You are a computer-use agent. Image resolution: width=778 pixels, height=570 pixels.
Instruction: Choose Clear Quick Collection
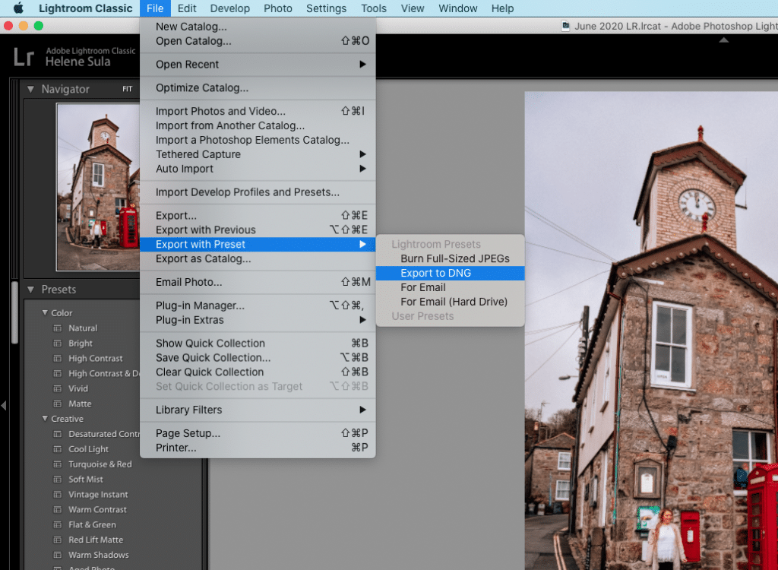258,372
